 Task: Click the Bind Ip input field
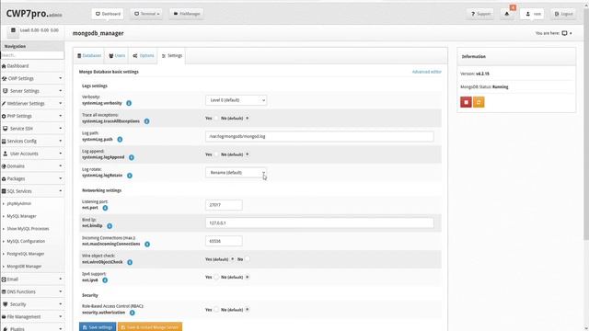(x=319, y=223)
